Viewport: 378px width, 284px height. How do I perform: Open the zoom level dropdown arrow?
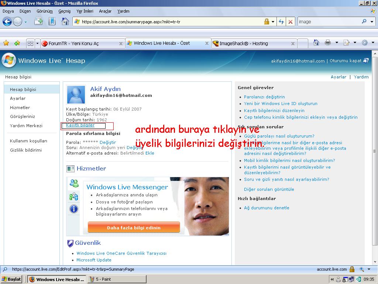click(x=369, y=269)
